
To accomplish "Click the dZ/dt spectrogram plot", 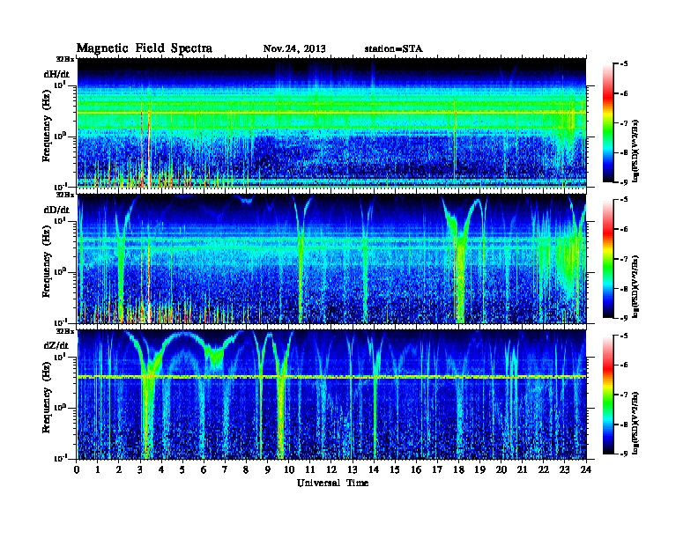I will click(331, 395).
